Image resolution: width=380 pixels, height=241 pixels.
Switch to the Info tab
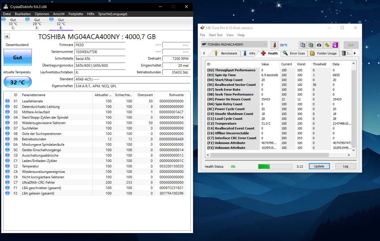(249, 53)
